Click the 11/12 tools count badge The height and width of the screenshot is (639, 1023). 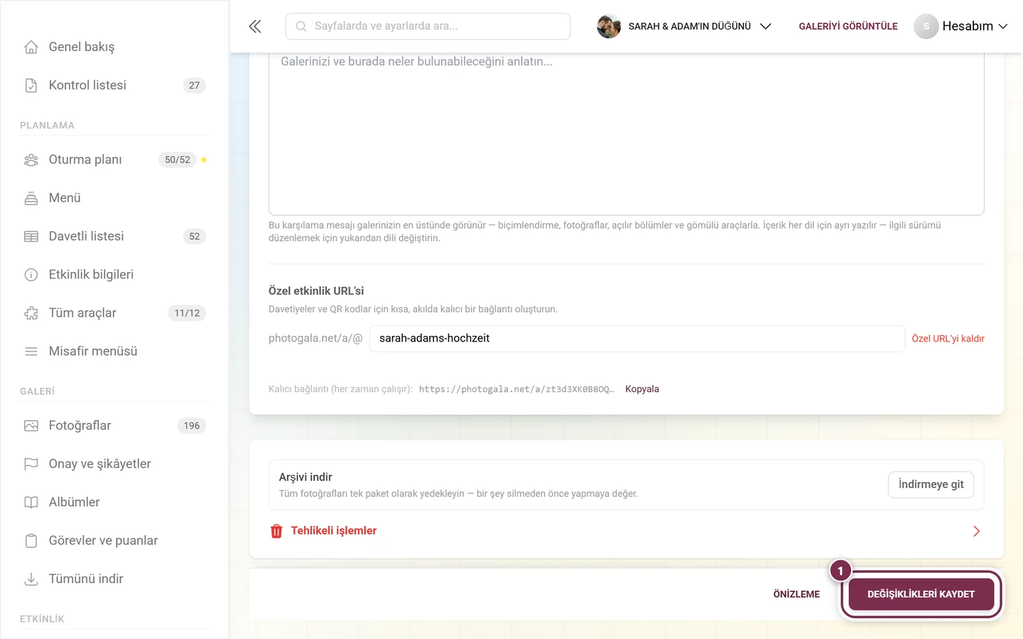tap(187, 313)
